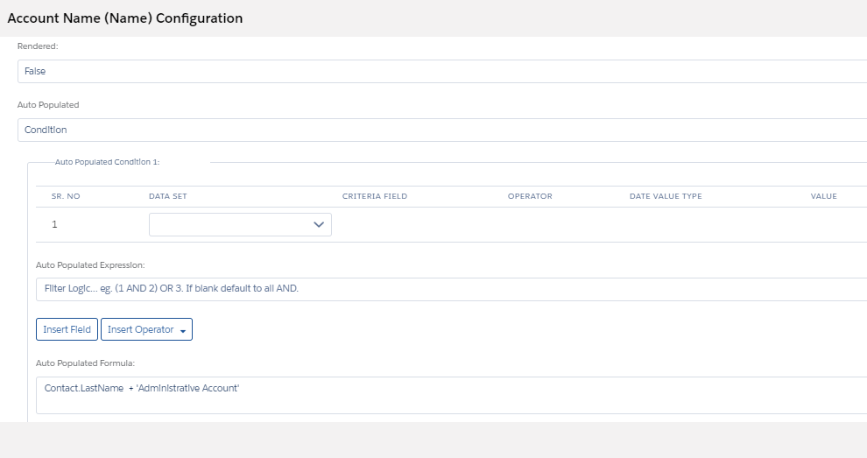
Task: Click the VALUE column header
Action: [x=823, y=196]
